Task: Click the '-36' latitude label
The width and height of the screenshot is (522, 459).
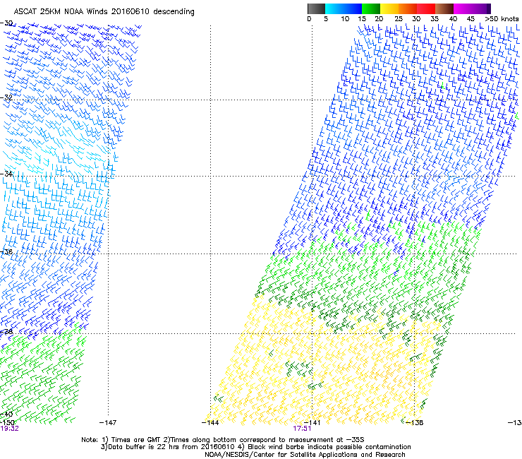Action: (6, 251)
